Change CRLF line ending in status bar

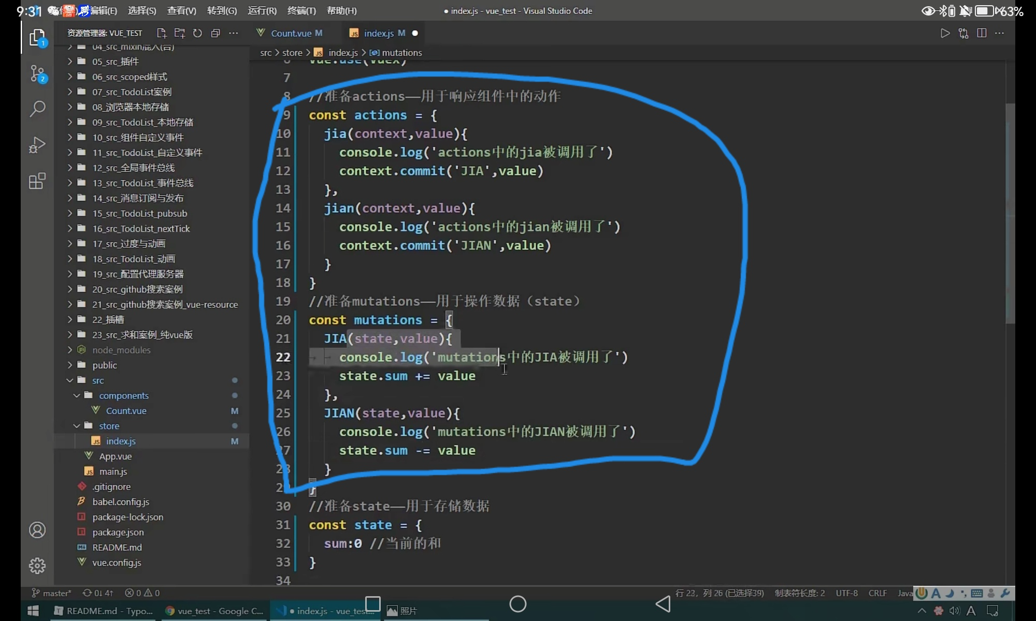click(877, 593)
